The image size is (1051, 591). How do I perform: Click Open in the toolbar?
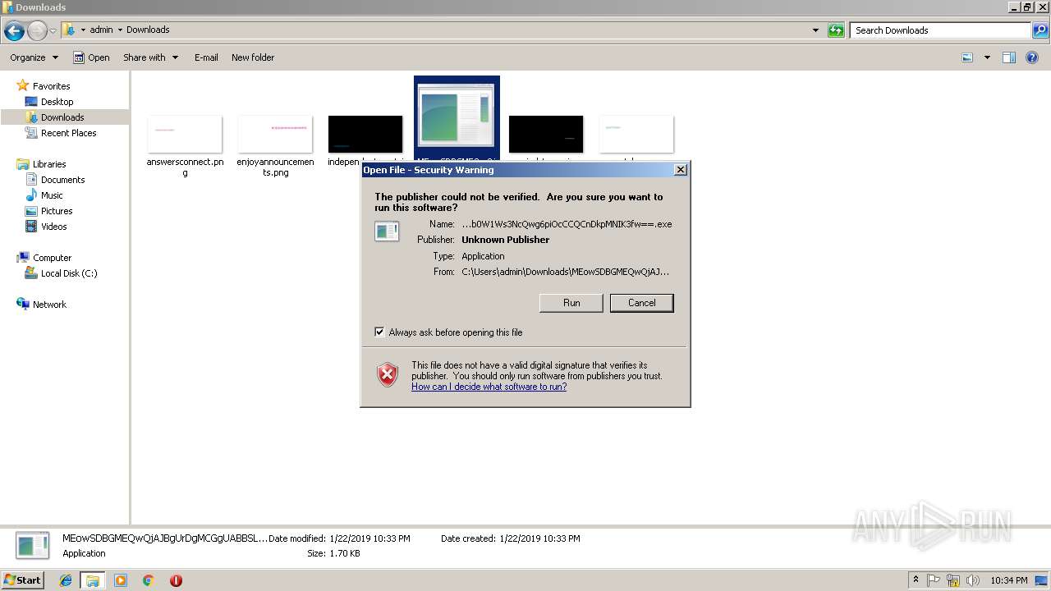91,57
